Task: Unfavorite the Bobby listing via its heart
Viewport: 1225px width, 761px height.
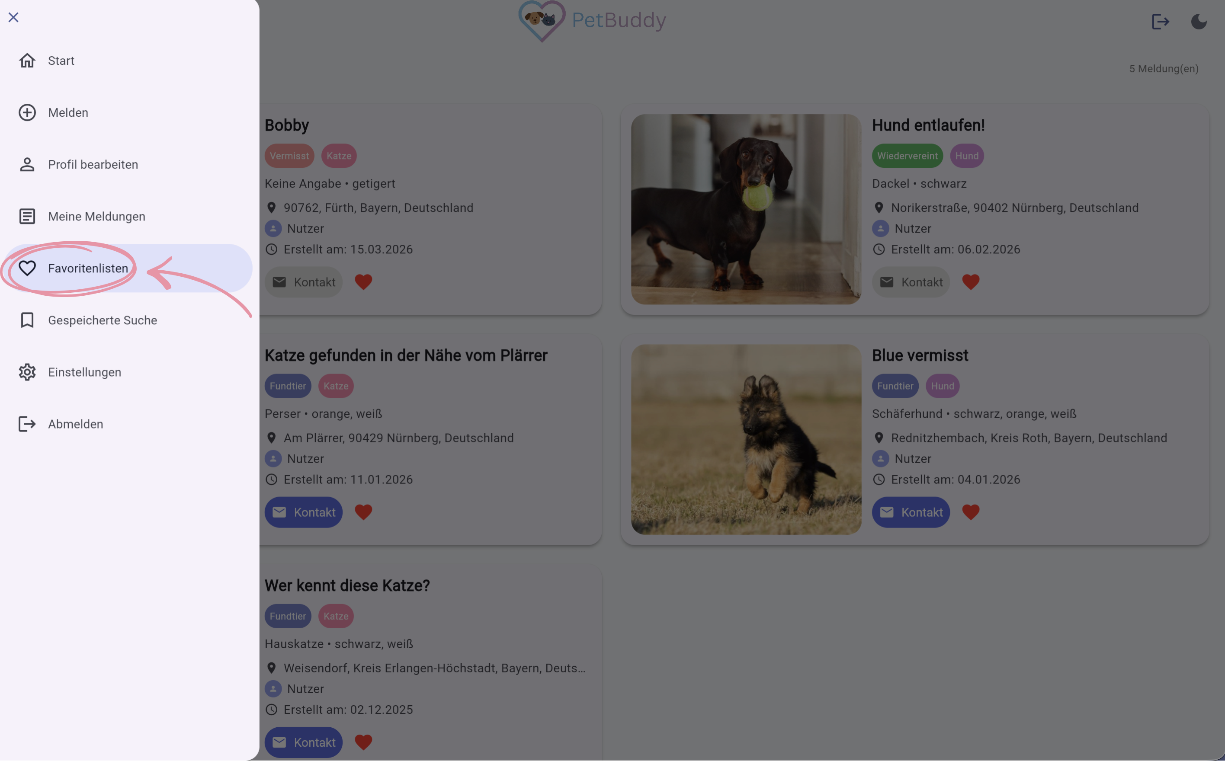Action: click(363, 282)
